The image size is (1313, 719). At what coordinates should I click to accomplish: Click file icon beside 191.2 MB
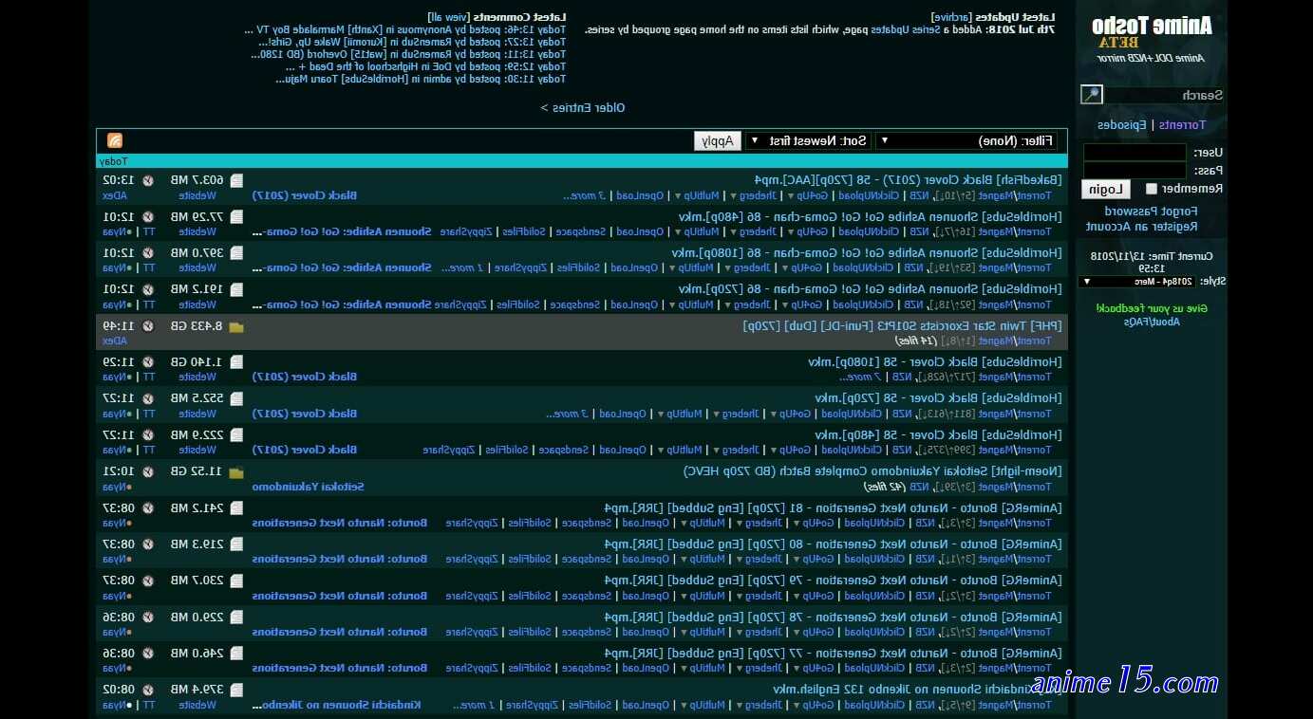[x=236, y=289]
